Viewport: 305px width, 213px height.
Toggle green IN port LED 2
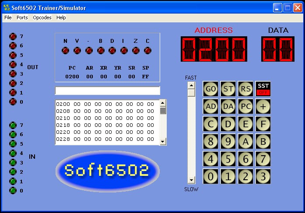(13, 172)
